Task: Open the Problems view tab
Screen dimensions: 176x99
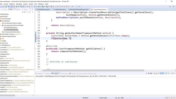Action: click(39, 74)
